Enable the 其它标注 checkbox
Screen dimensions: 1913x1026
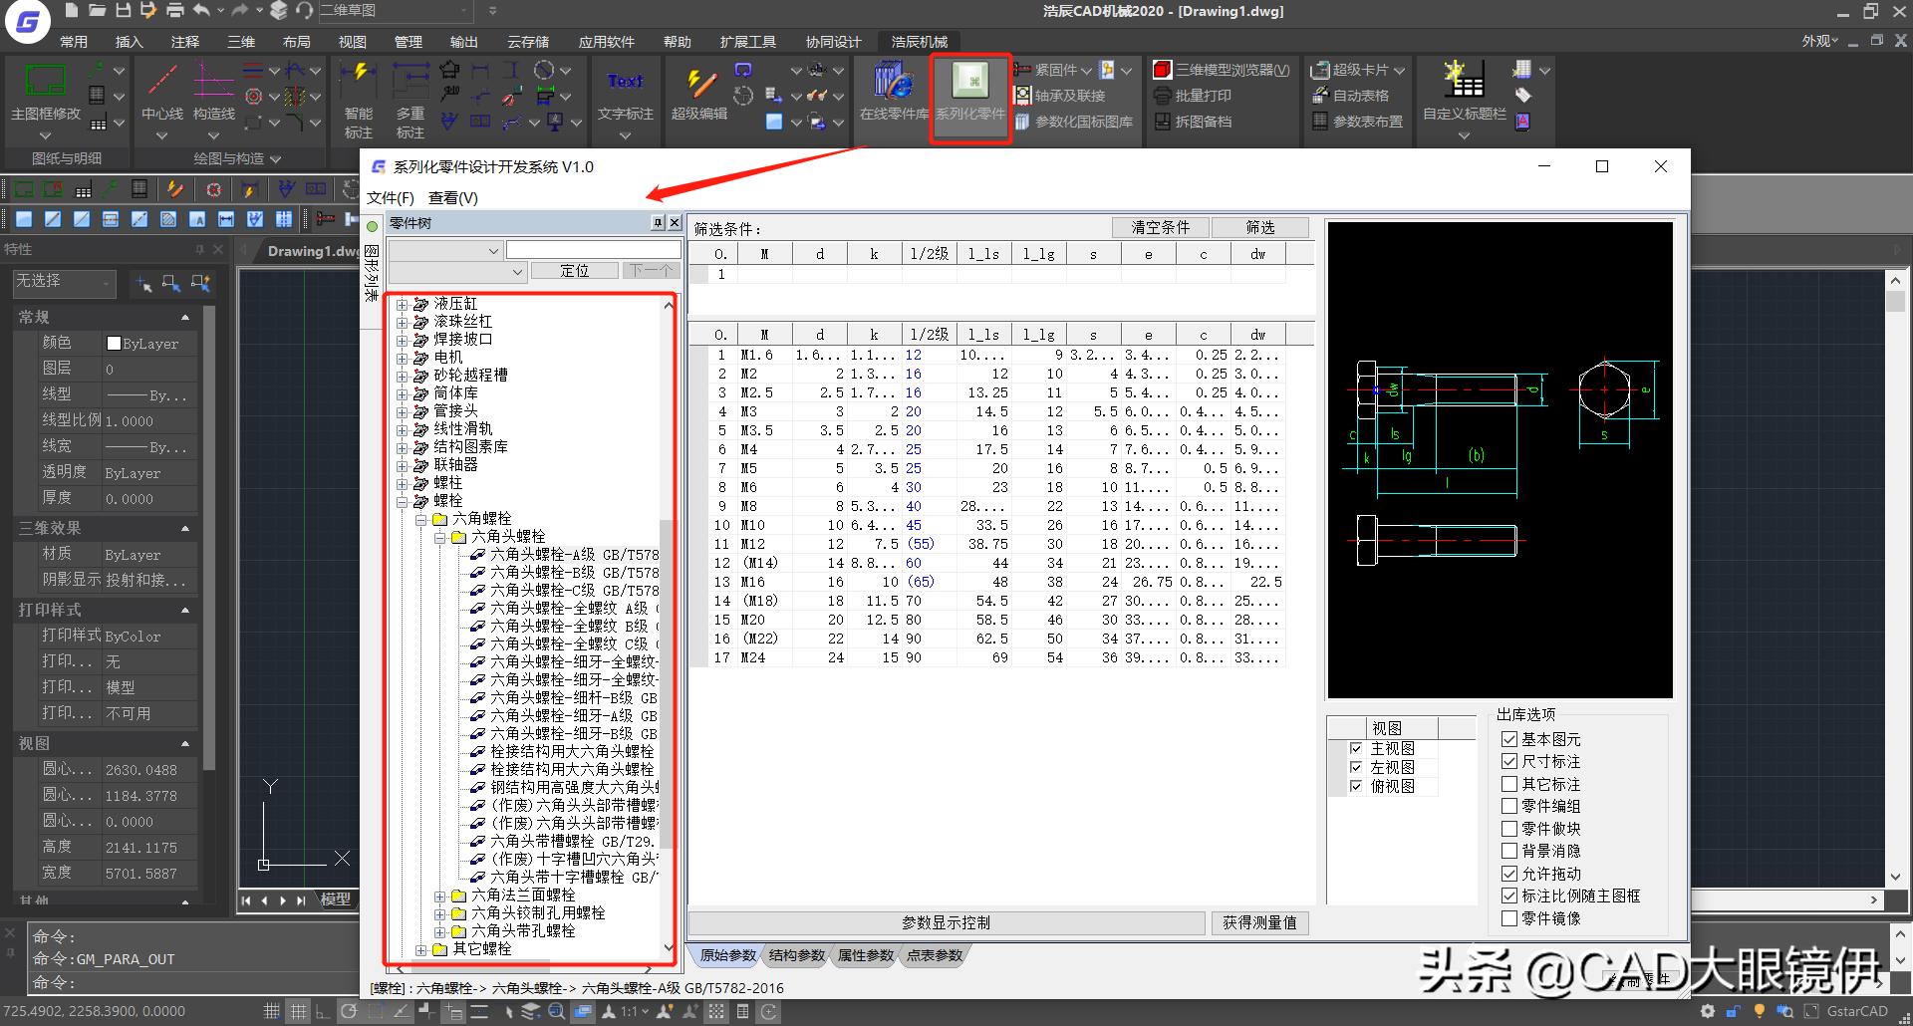tap(1509, 784)
